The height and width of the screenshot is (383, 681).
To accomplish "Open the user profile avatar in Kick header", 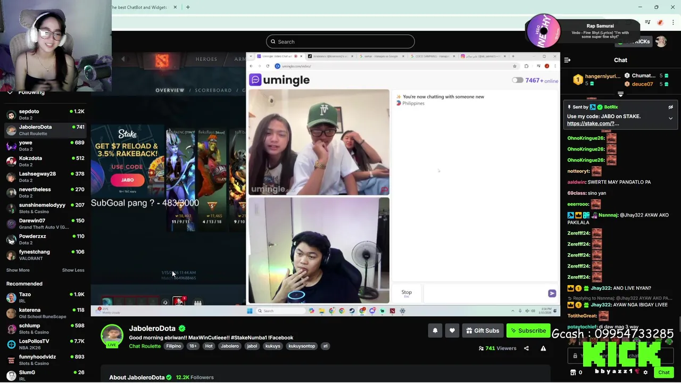I will [661, 41].
